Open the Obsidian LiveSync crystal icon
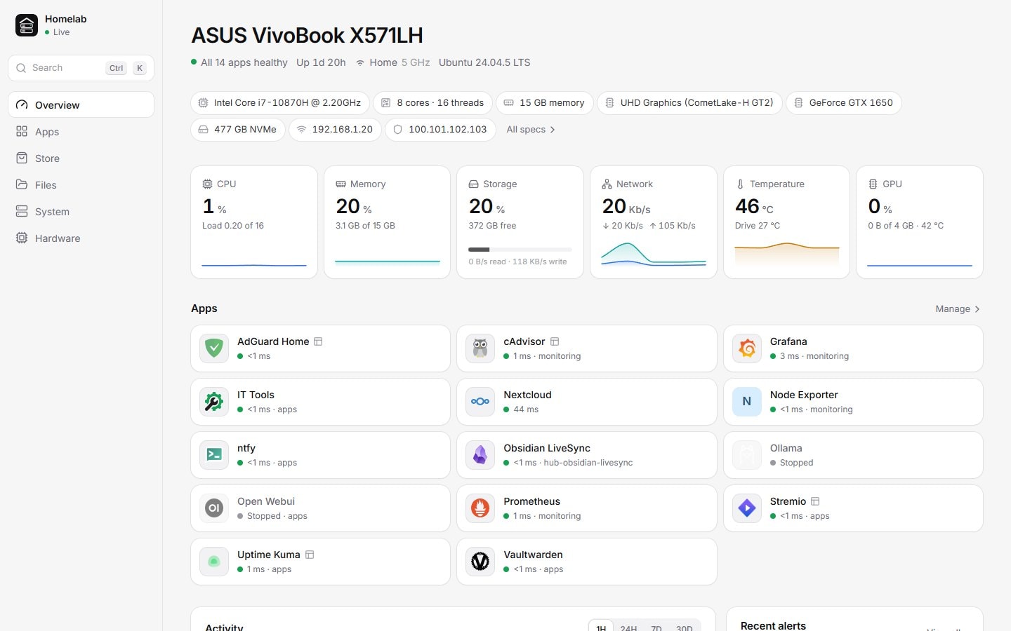 [x=480, y=455]
